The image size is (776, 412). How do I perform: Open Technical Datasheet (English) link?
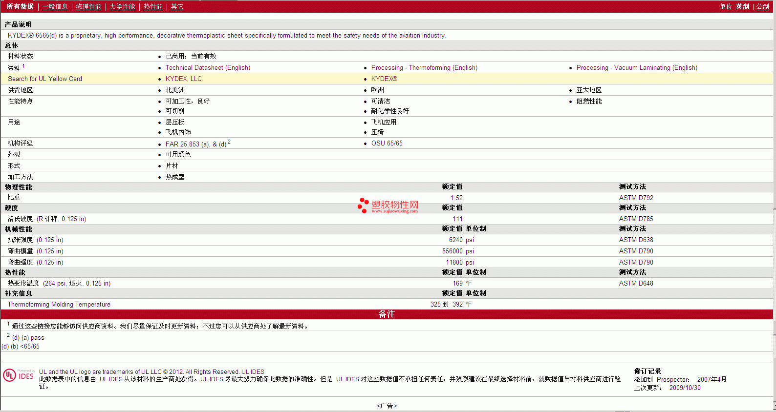pyautogui.click(x=208, y=68)
